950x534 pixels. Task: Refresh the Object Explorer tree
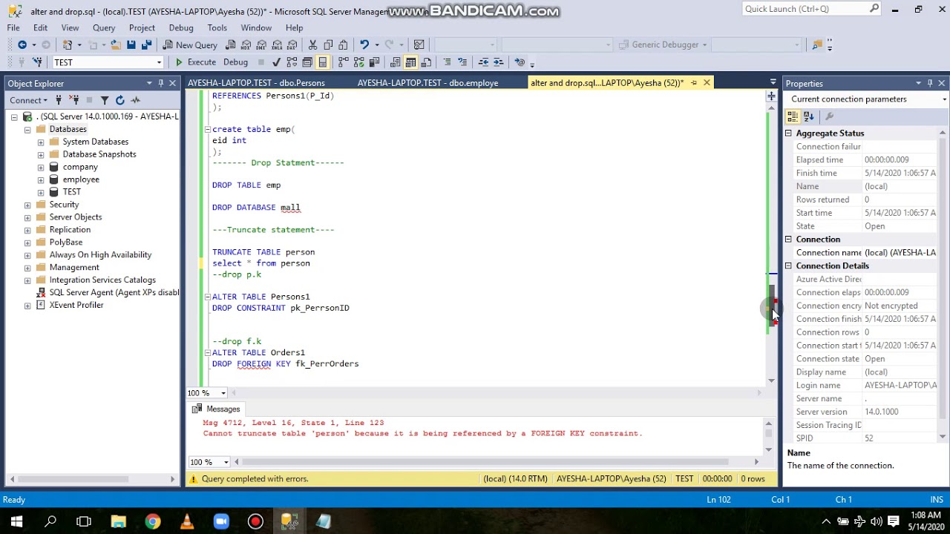click(120, 100)
